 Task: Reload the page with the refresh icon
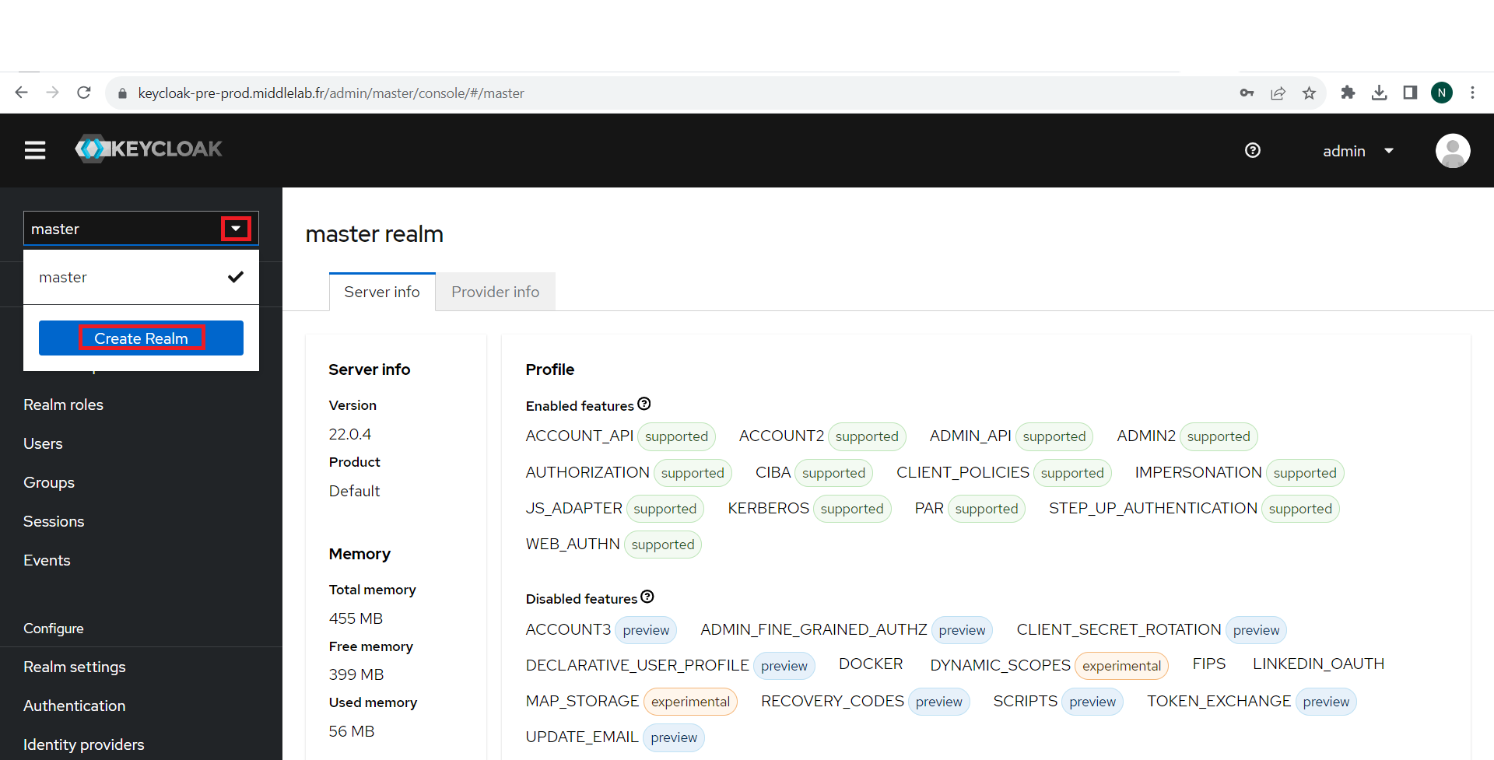83,92
